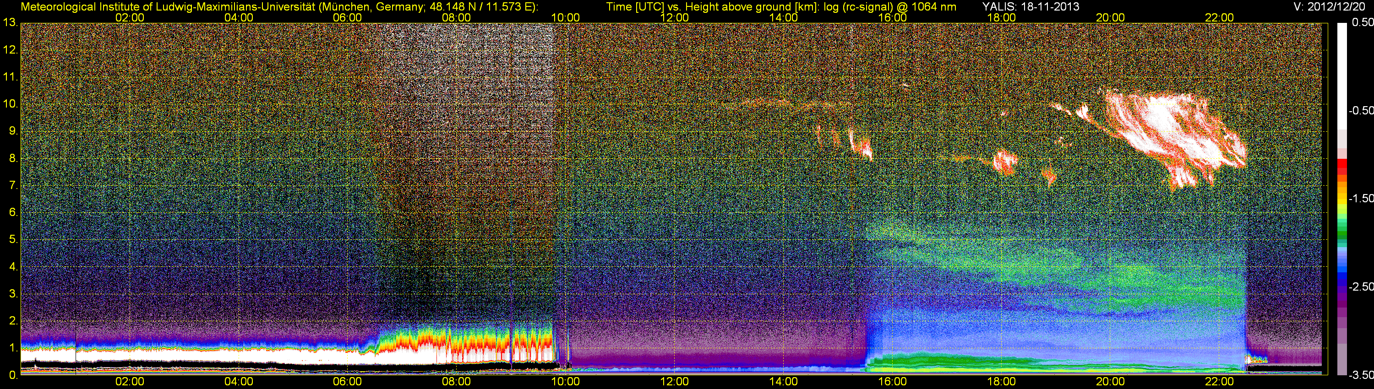Viewport: 1374px width, 389px height.
Task: Select the 10:00 label on the top time axis
Action: click(x=565, y=17)
